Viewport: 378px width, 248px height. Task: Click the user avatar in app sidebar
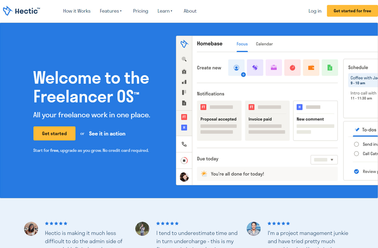pos(184,177)
